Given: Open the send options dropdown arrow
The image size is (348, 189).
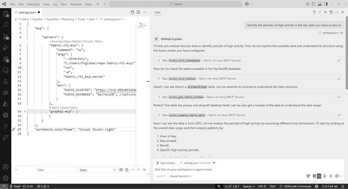Looking at the screenshot, I should pyautogui.click(x=341, y=176).
